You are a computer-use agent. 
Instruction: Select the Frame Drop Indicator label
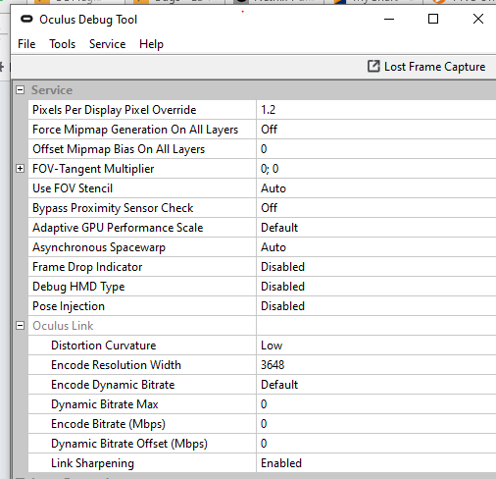click(x=87, y=267)
